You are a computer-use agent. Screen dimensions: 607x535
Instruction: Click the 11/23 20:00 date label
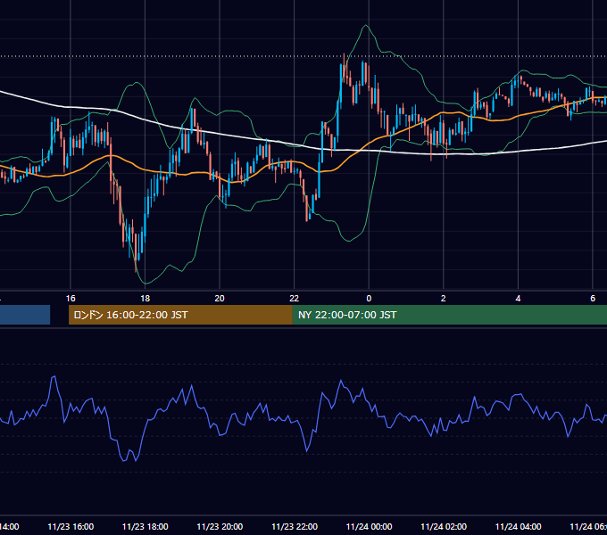click(x=220, y=526)
